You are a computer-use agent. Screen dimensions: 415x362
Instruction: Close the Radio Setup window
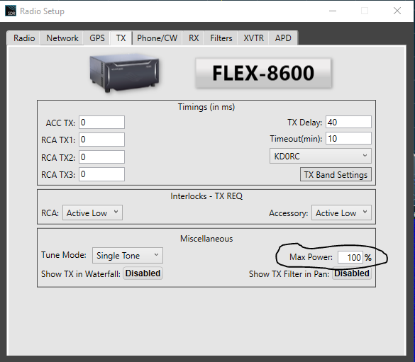pos(397,11)
